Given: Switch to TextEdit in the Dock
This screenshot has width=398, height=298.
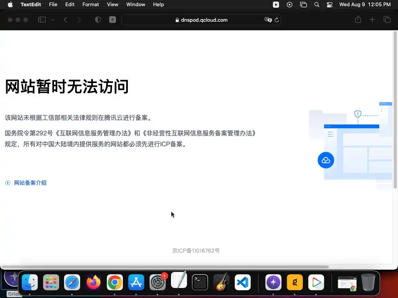Looking at the screenshot, I should (x=179, y=280).
